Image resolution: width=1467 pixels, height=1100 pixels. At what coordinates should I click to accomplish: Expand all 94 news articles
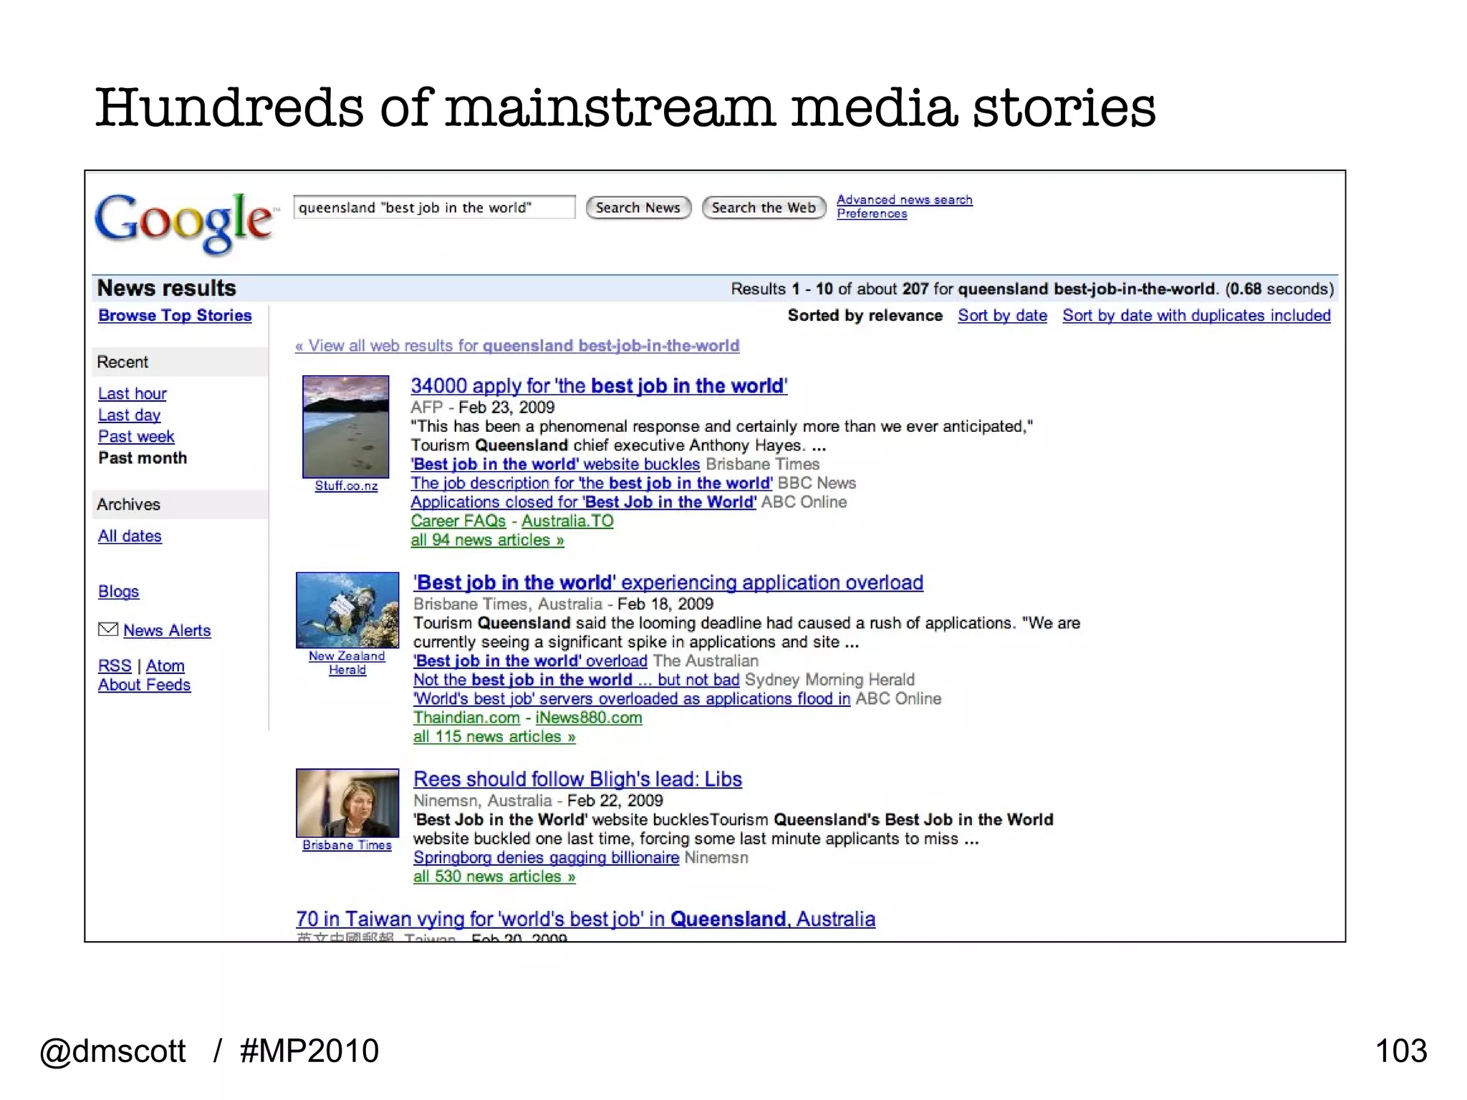tap(487, 541)
